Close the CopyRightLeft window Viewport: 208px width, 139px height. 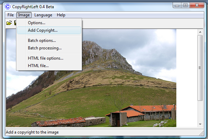pyautogui.click(x=197, y=5)
